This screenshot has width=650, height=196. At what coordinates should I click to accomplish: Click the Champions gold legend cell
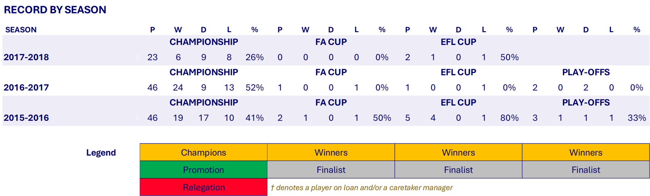pyautogui.click(x=203, y=152)
